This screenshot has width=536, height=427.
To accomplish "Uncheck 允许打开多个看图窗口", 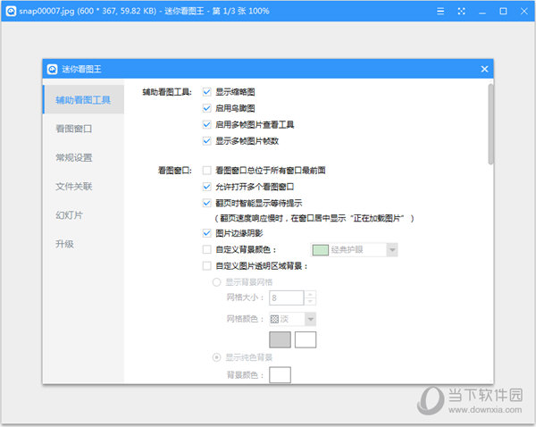I will tap(207, 187).
